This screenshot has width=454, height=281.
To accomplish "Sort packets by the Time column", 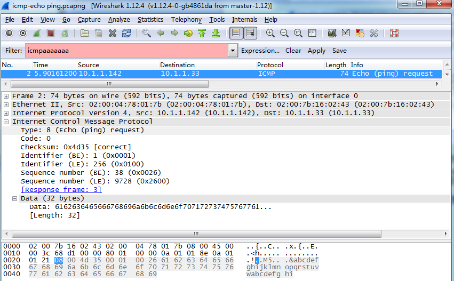I will point(54,65).
